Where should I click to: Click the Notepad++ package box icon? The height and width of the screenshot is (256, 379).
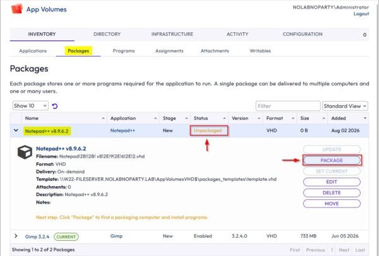[25, 152]
